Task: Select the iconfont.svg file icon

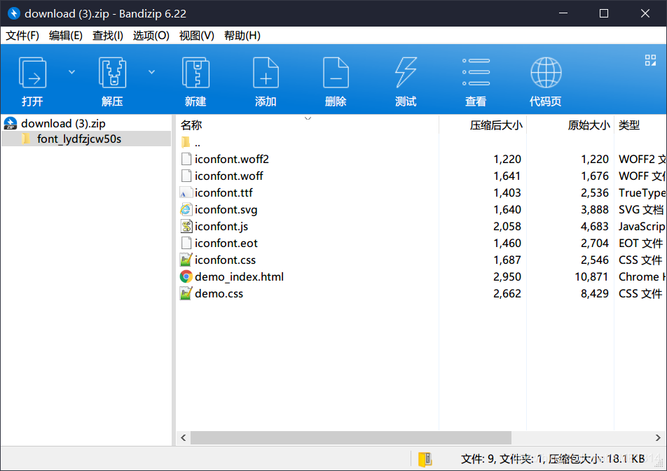Action: 186,209
